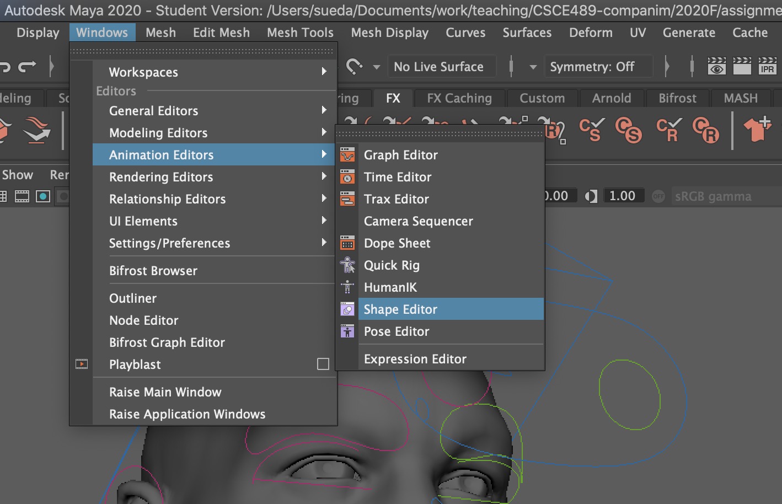782x504 pixels.
Task: Click the CR checkmark shelf icon
Action: 669,130
